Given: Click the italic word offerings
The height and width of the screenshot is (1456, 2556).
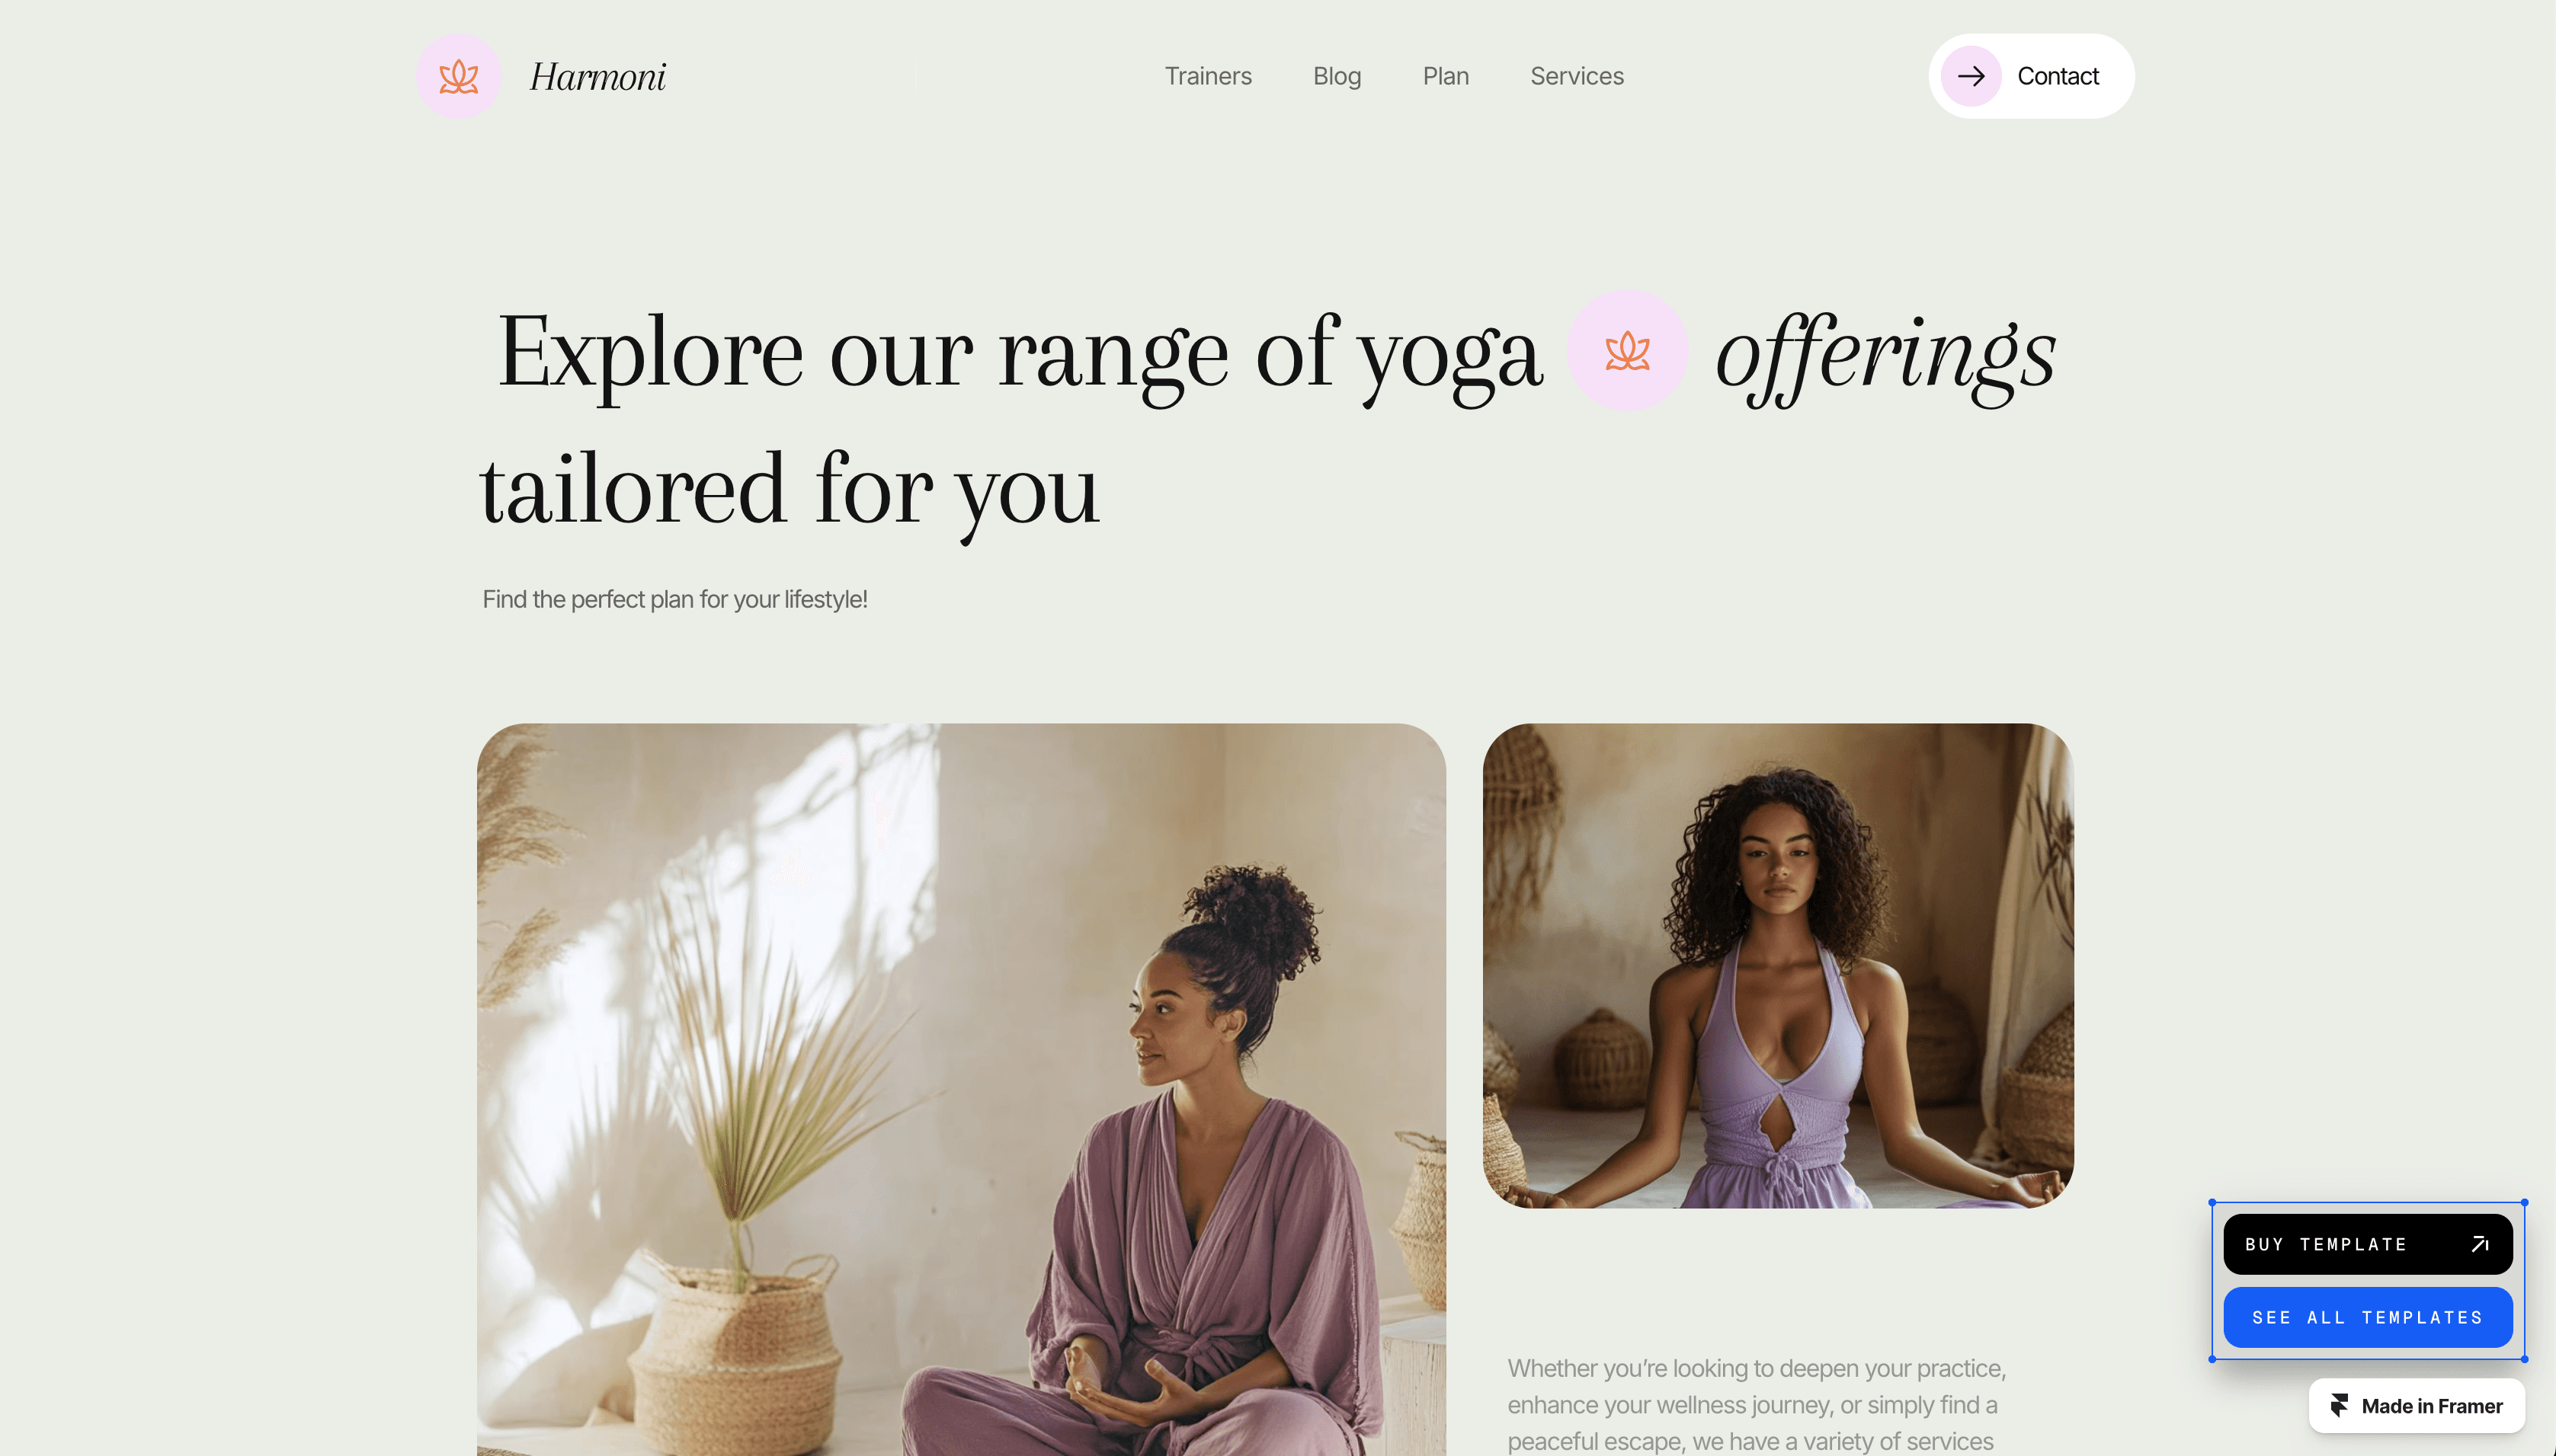Looking at the screenshot, I should pos(1885,354).
